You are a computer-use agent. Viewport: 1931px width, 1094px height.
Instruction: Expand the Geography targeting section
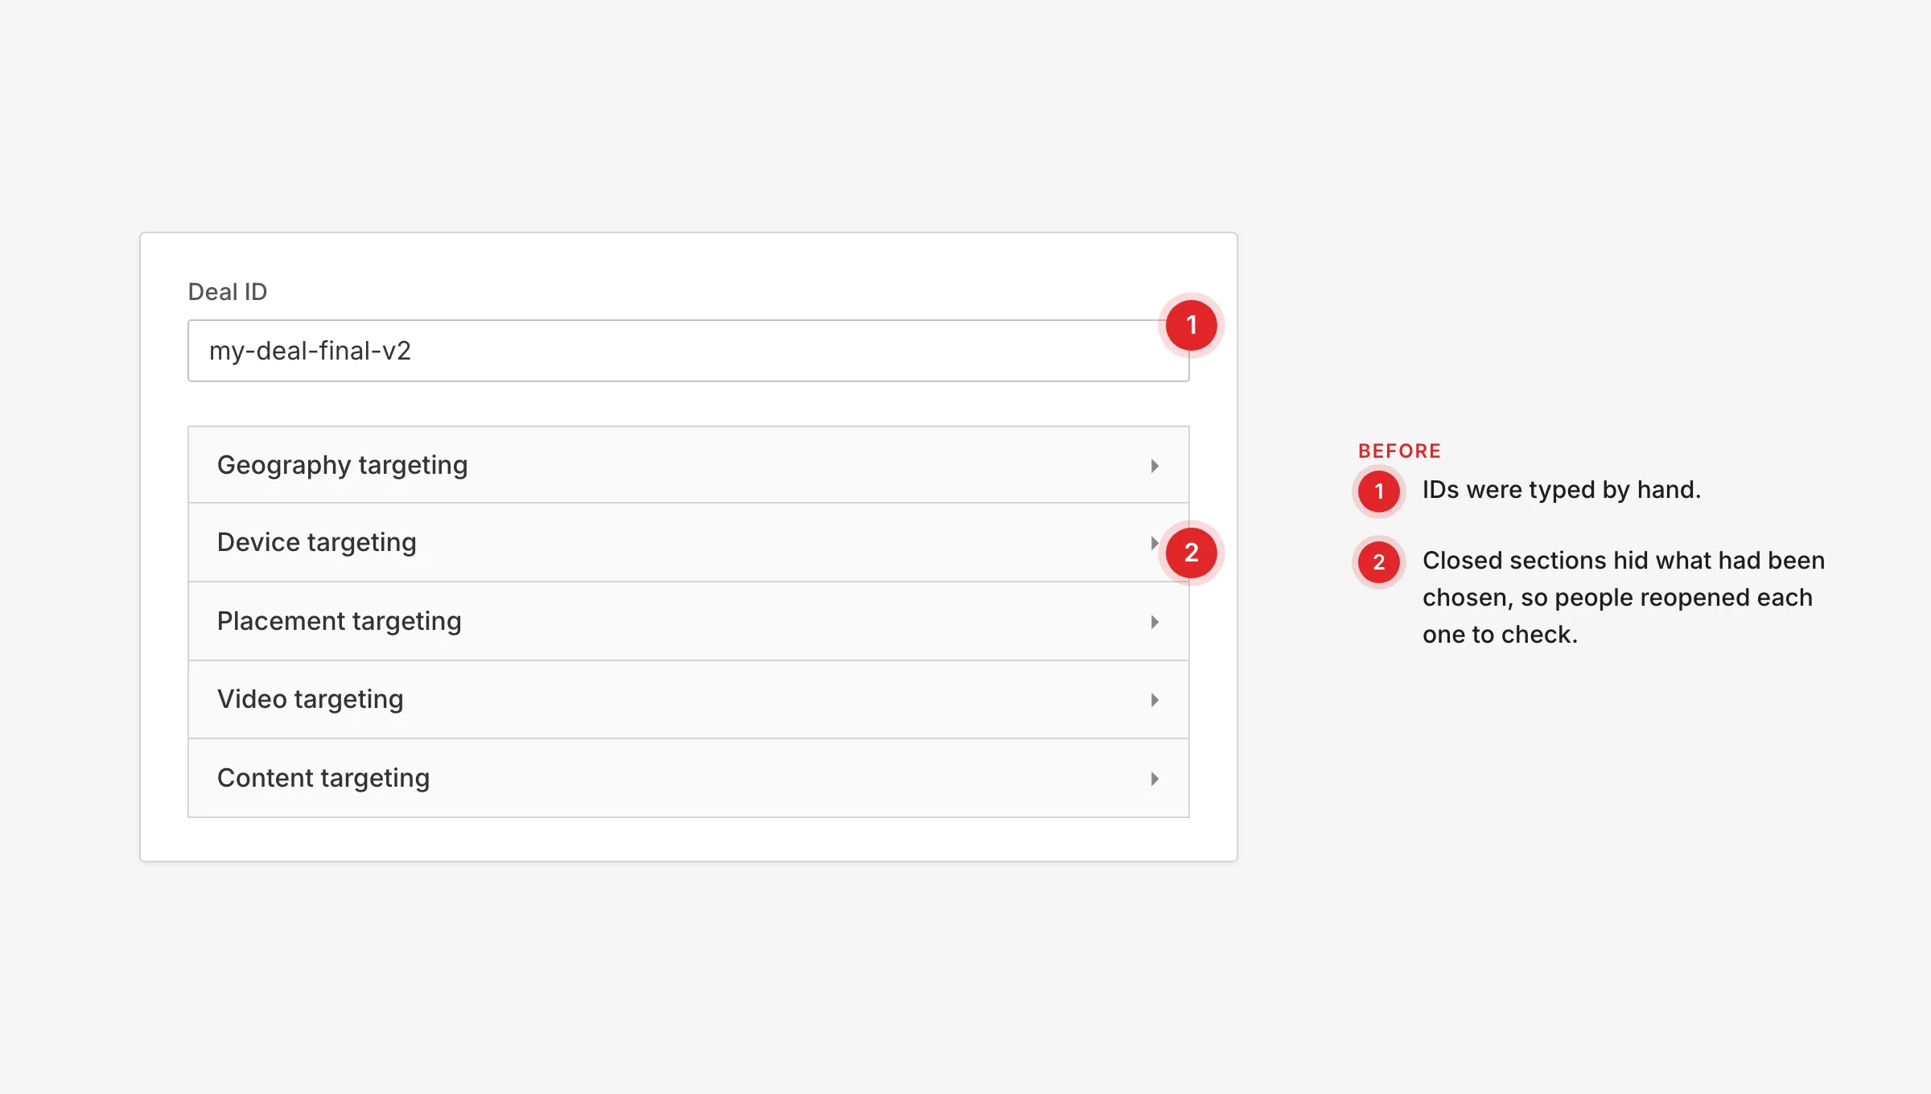(x=688, y=465)
